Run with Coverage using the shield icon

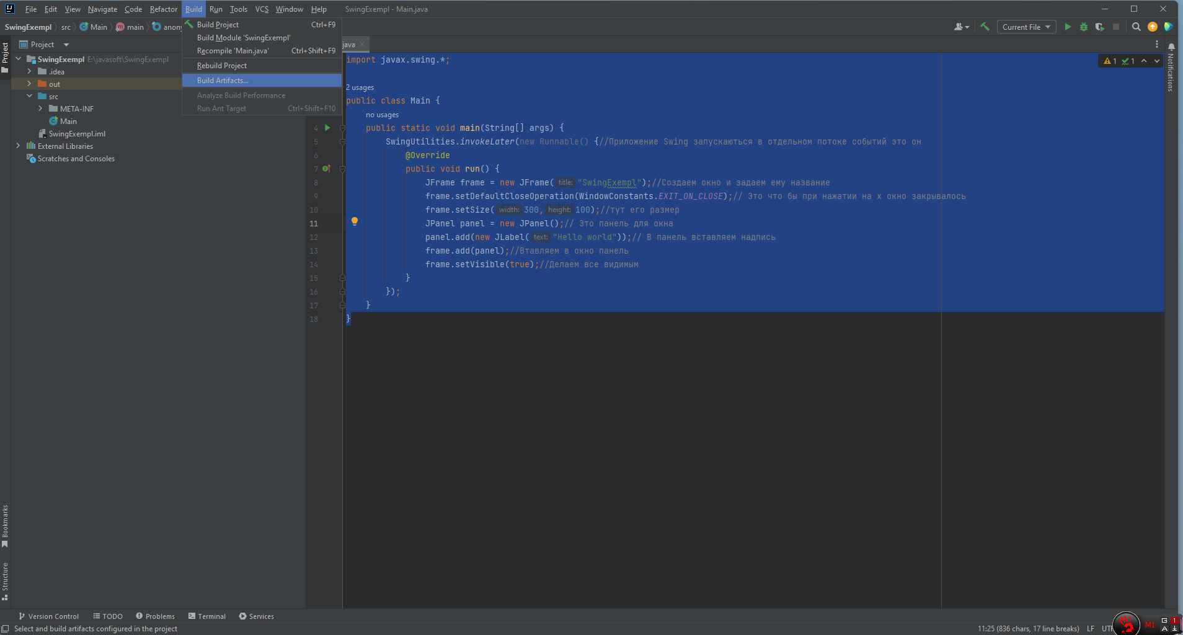point(1100,27)
